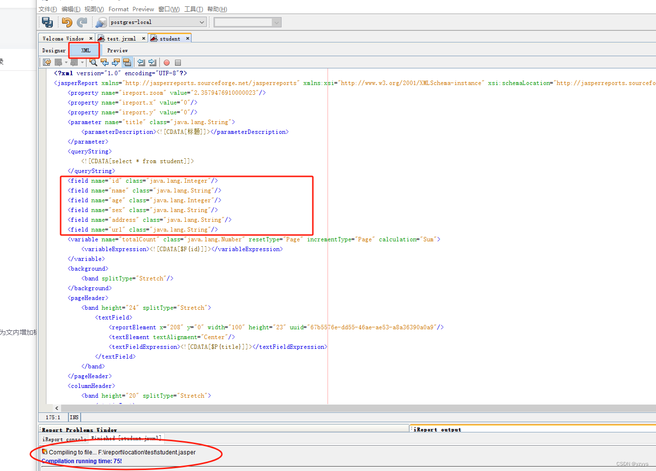Switch to the test.jrxml tab
This screenshot has height=471, width=656.
pos(121,38)
